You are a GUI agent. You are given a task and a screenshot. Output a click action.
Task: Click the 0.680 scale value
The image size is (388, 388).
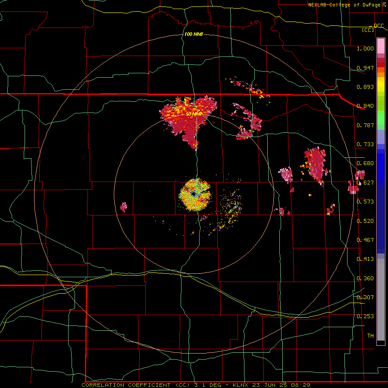pyautogui.click(x=365, y=163)
